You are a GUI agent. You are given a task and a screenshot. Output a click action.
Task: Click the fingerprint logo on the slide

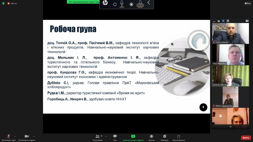coord(199,41)
